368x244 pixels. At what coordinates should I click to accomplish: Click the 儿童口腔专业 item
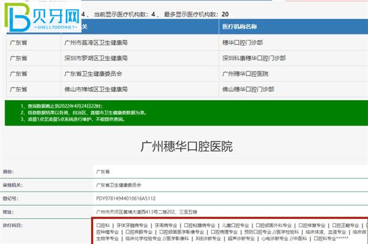pyautogui.click(x=236, y=225)
